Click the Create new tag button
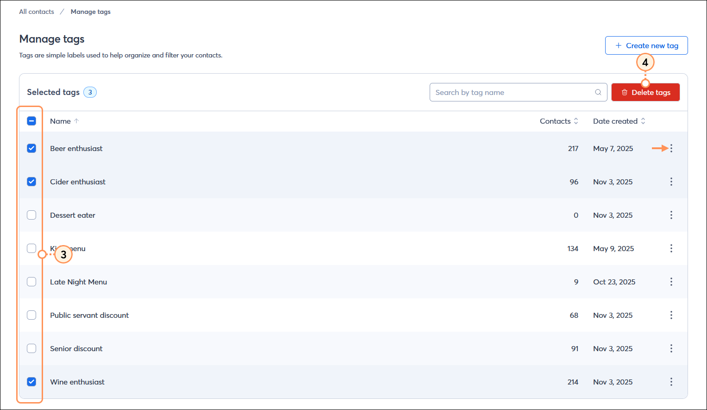This screenshot has width=707, height=410. tap(646, 45)
